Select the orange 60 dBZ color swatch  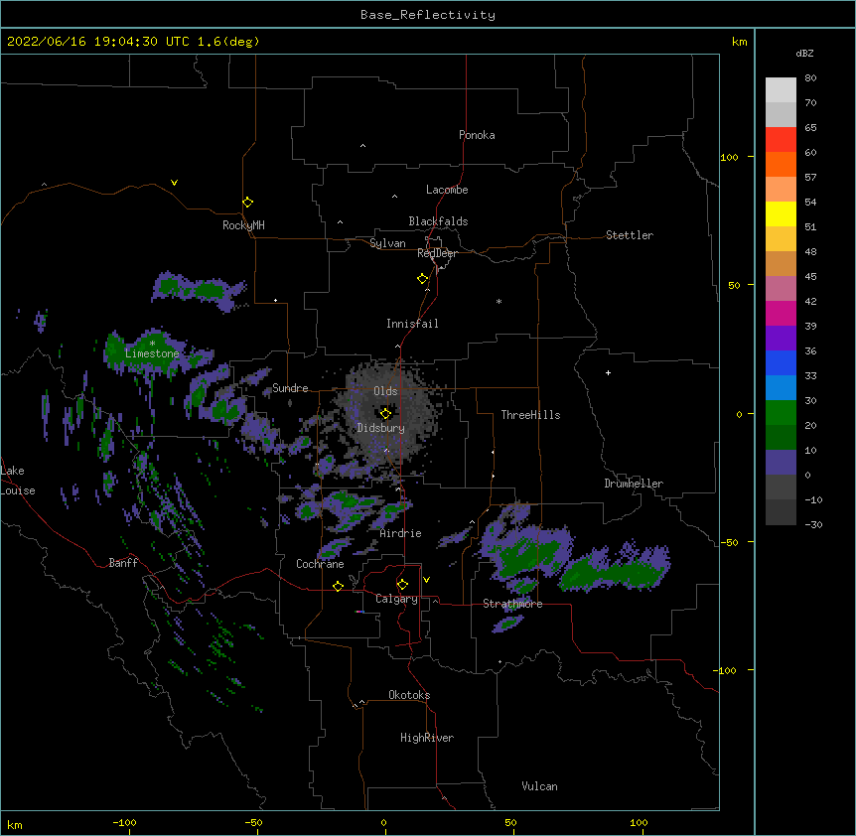781,164
